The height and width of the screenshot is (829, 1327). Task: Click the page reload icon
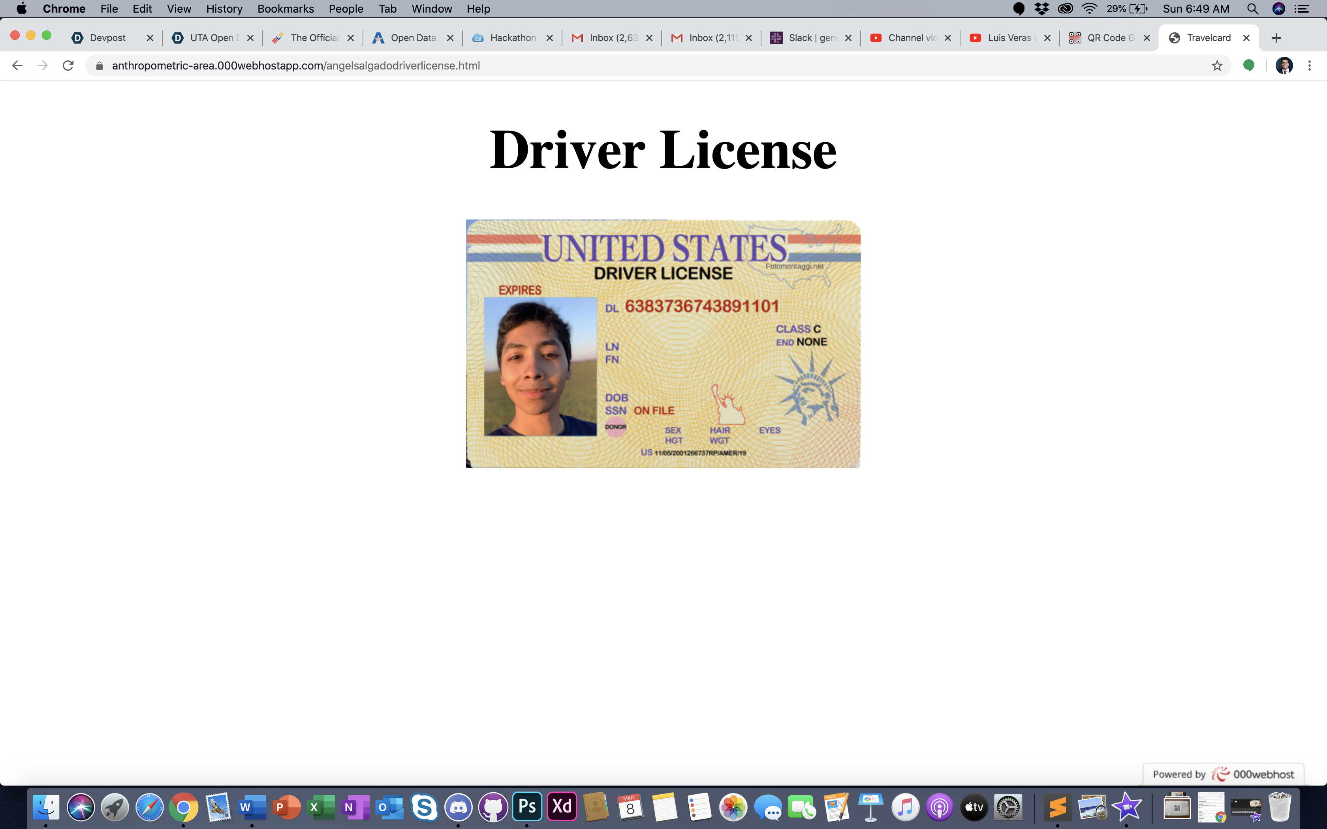point(68,66)
